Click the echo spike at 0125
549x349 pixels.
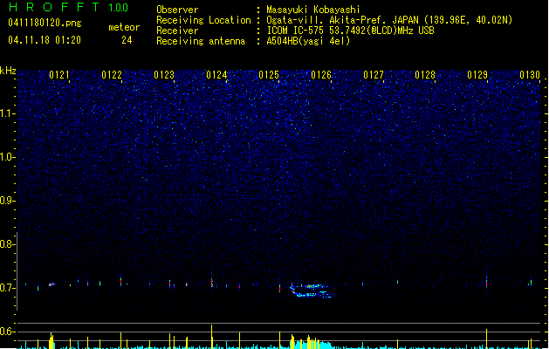(x=280, y=287)
